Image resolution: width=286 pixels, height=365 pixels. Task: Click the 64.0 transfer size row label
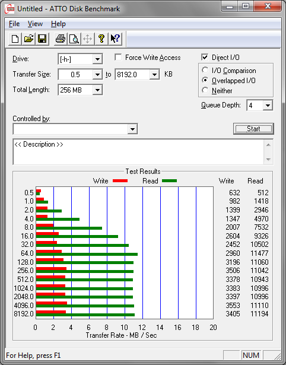[27, 253]
